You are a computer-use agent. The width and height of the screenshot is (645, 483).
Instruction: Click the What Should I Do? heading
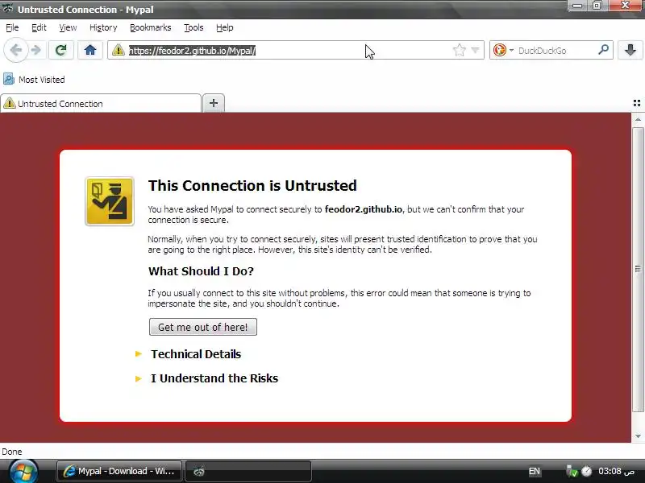(201, 271)
